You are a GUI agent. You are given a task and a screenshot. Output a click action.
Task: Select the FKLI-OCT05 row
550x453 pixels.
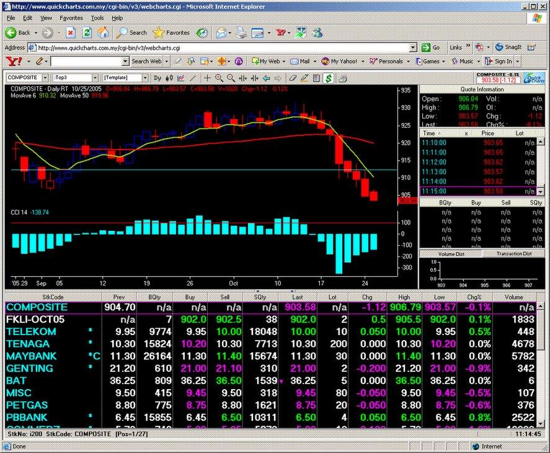tap(270, 319)
